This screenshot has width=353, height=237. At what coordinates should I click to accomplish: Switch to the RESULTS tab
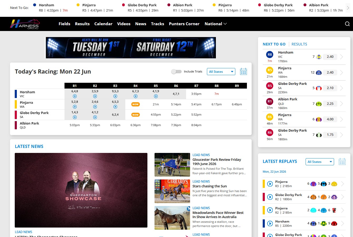[x=299, y=44]
